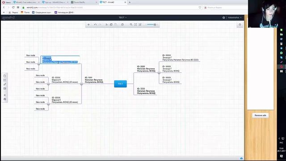Close the ТЕСТ - Mind42 tab
Image resolution: width=286 pixels, height=161 pixels.
[x=125, y=2]
